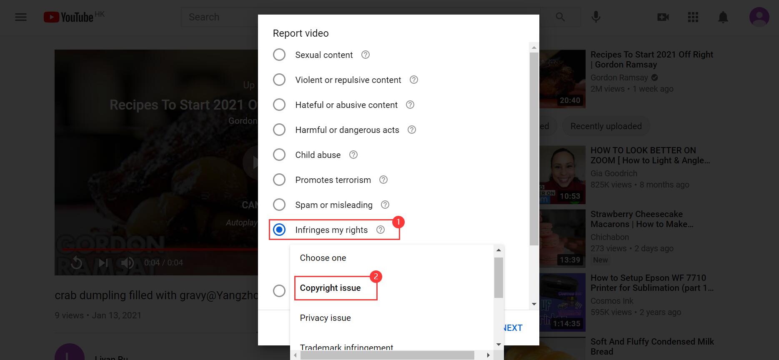Open the account avatar menu
779x360 pixels.
tap(759, 17)
